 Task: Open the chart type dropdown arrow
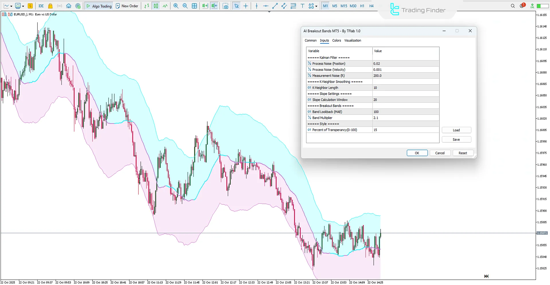[x=11, y=6]
